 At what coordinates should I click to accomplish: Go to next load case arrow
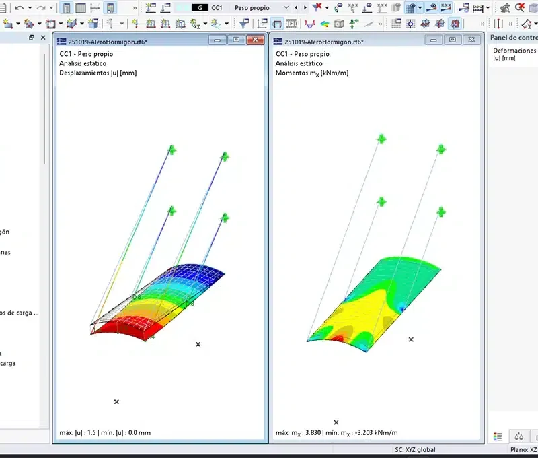pos(305,7)
